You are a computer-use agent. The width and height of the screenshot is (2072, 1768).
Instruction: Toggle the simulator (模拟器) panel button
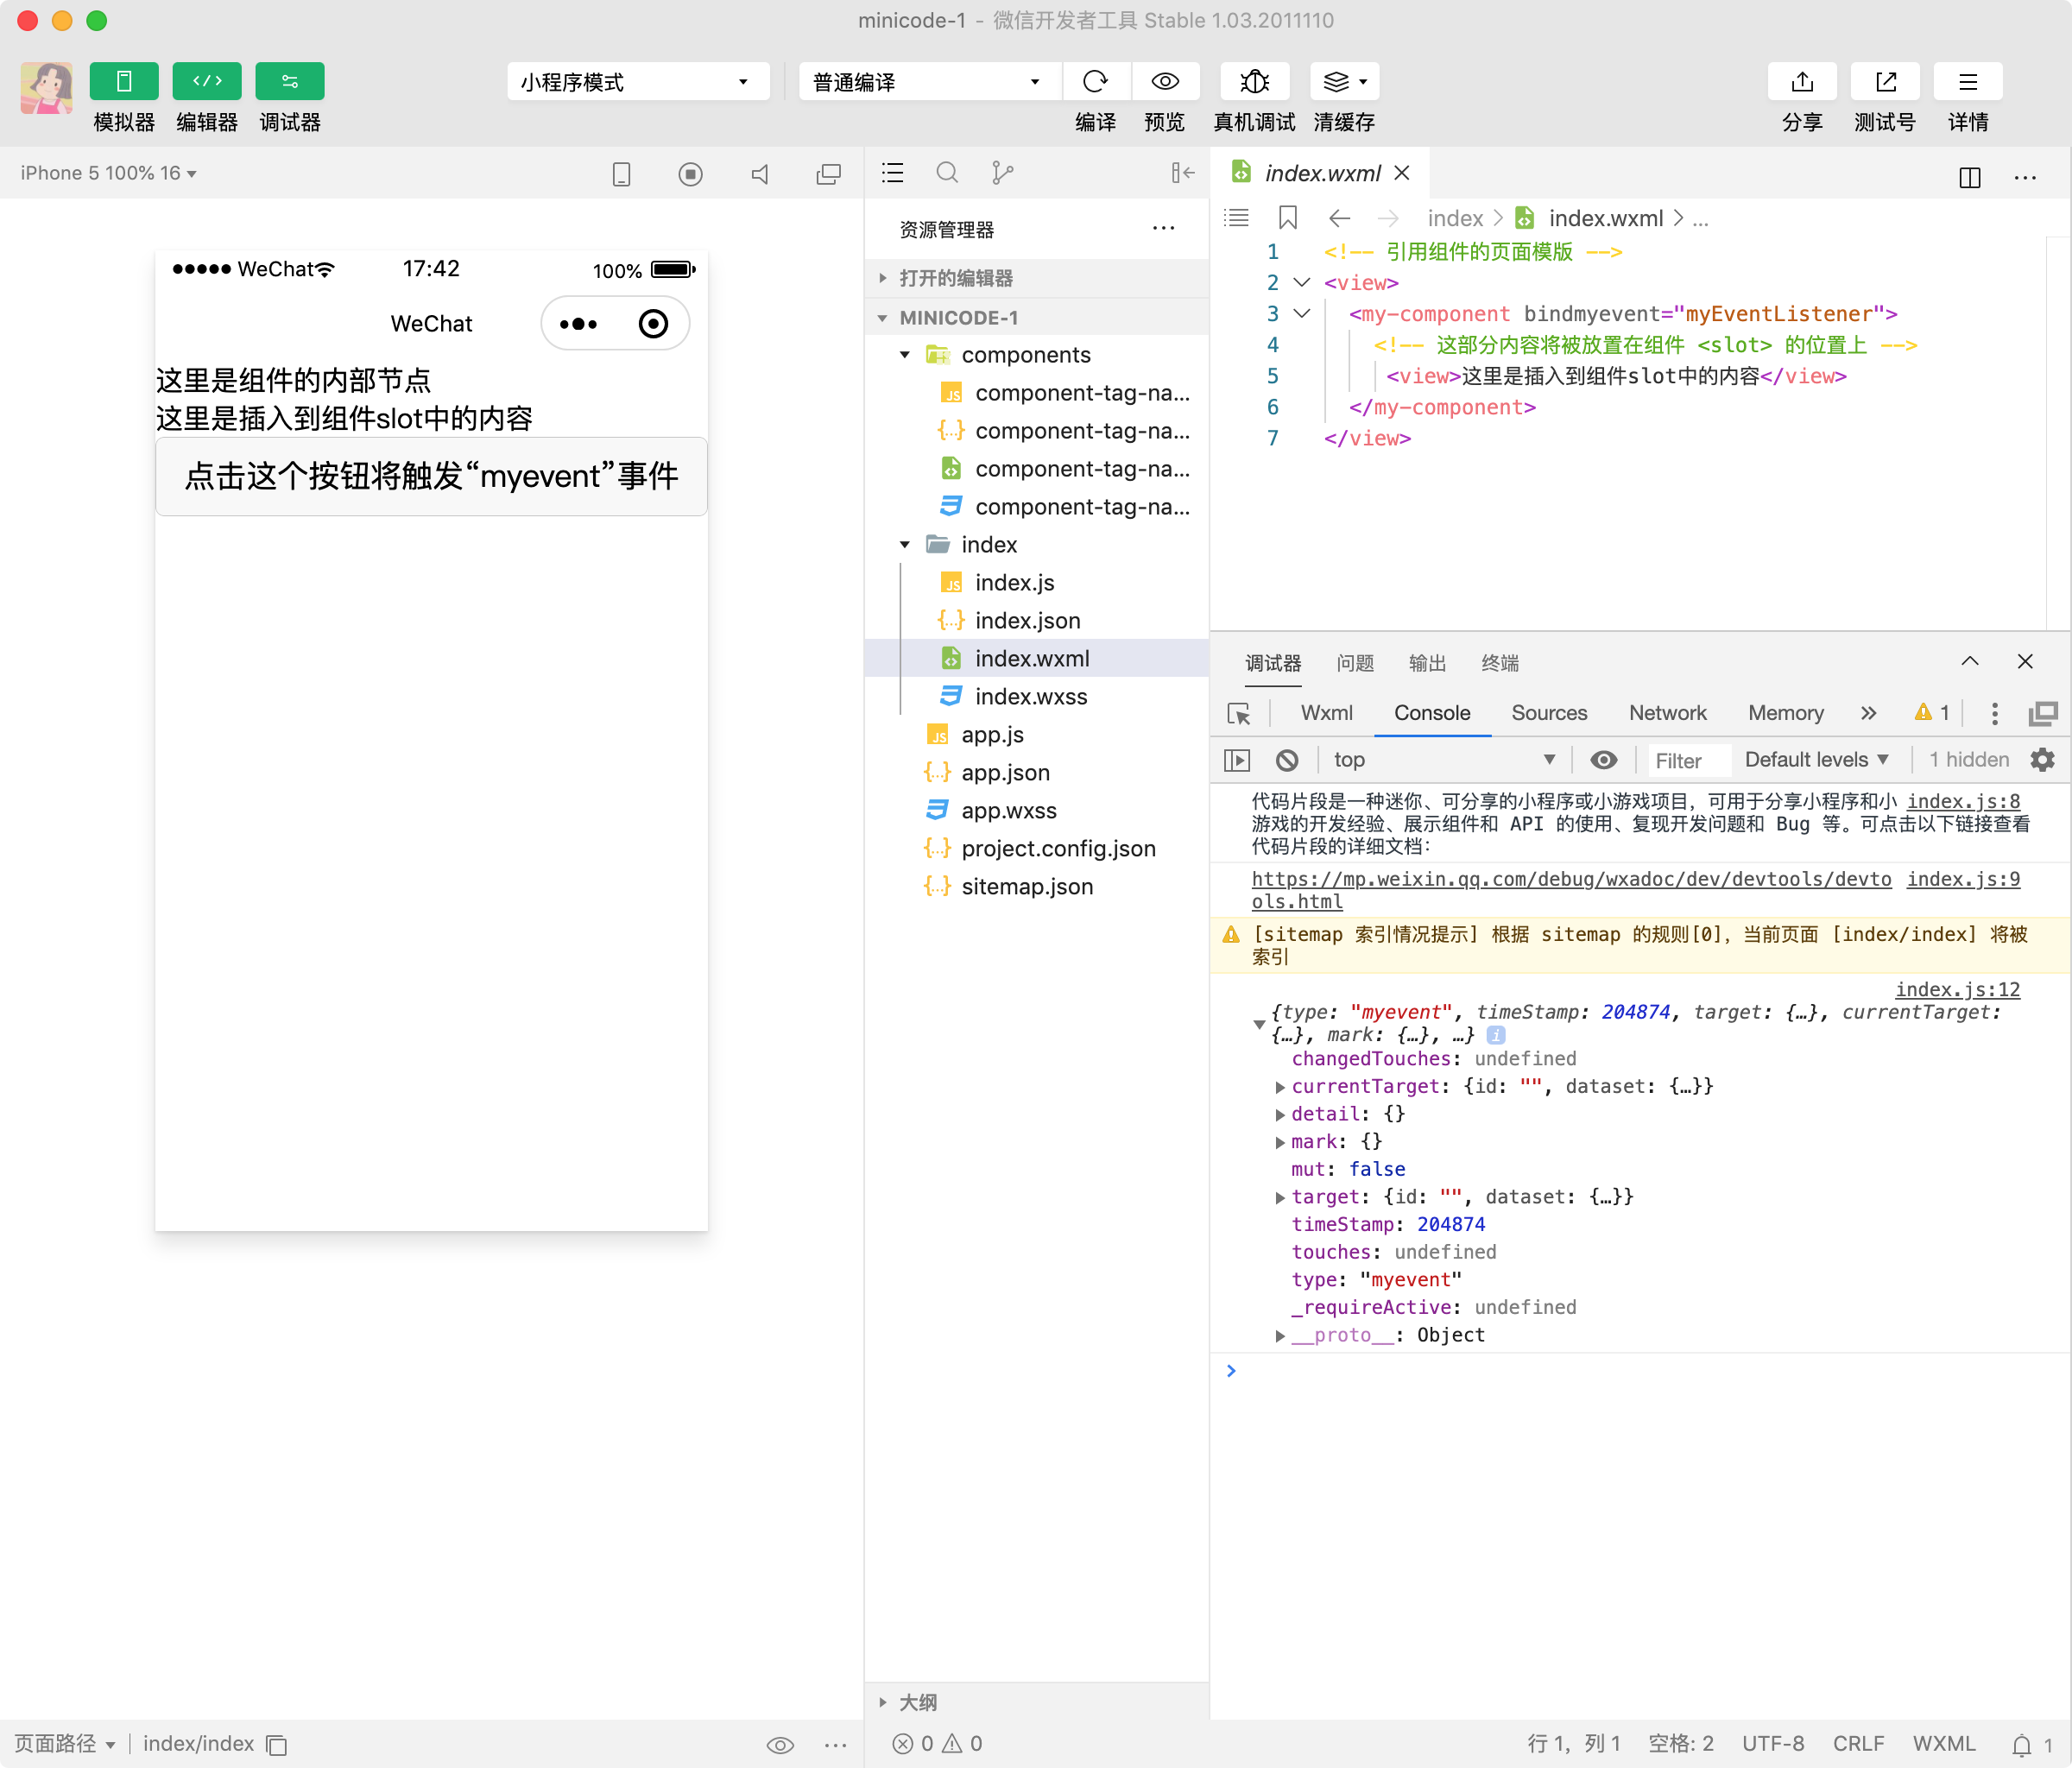pos(124,81)
